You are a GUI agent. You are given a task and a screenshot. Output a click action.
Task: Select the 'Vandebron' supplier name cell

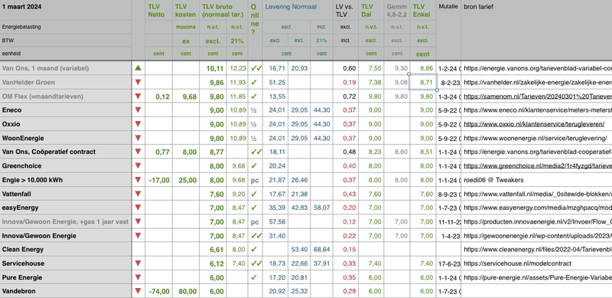(x=66, y=291)
